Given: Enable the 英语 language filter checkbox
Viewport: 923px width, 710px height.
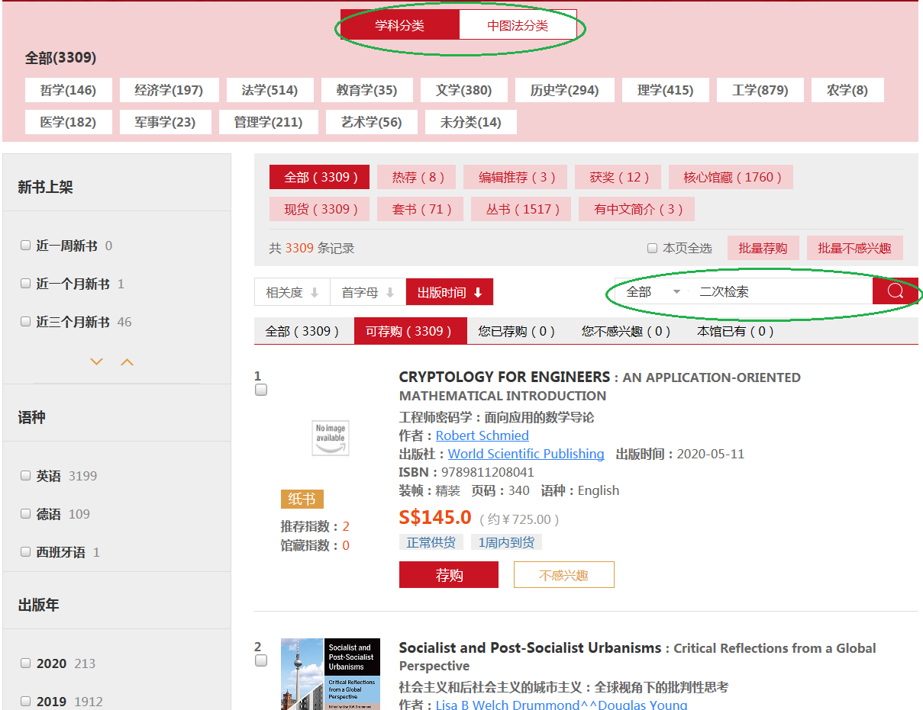Looking at the screenshot, I should click(x=26, y=476).
